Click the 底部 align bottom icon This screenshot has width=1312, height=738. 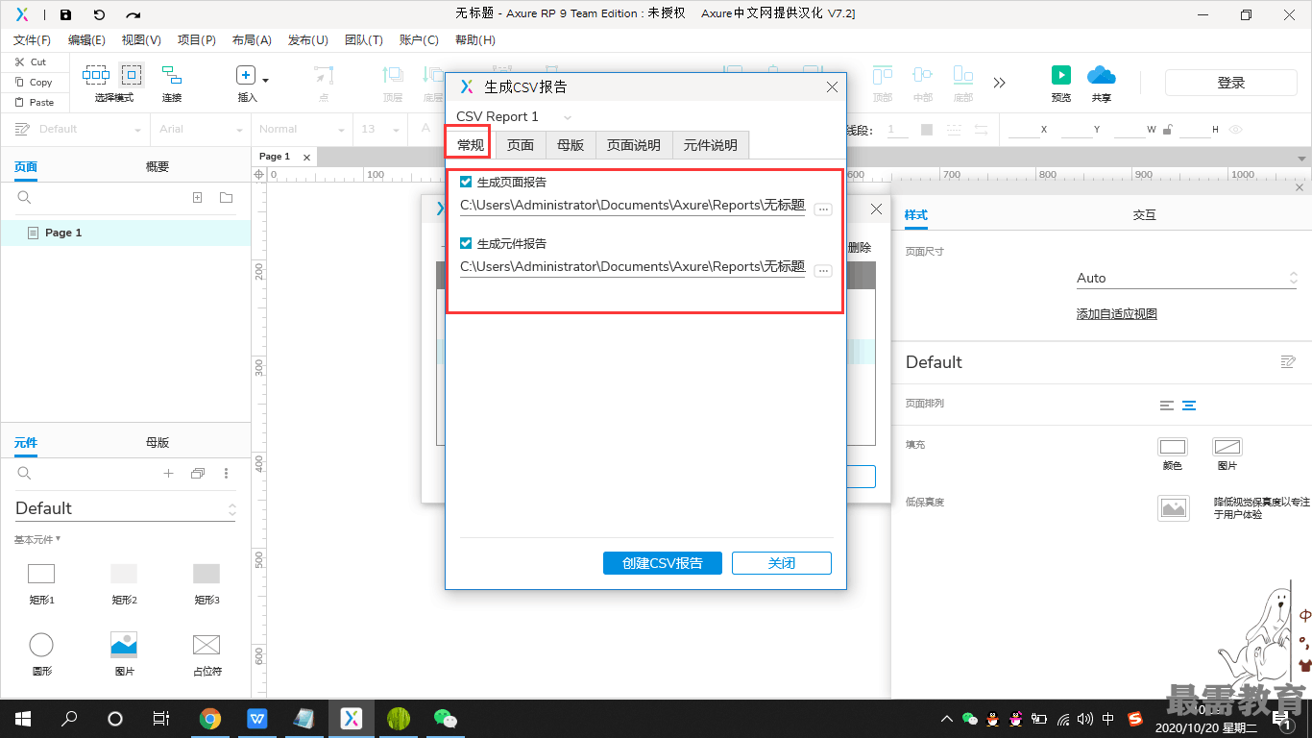(x=963, y=75)
